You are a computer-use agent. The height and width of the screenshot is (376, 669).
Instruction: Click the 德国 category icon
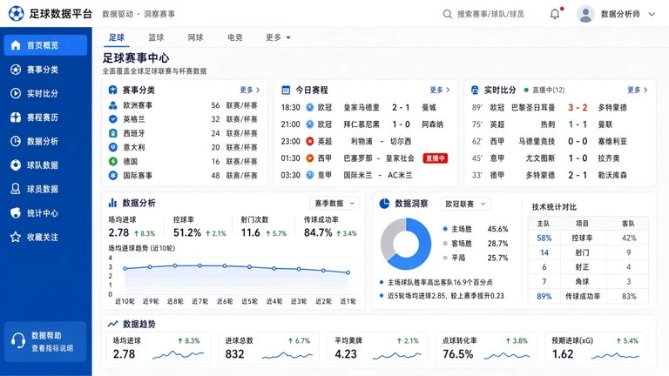click(113, 161)
